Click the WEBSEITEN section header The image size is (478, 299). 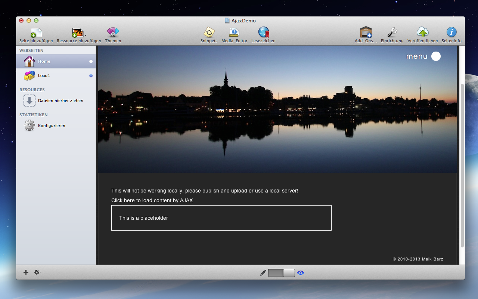click(x=31, y=50)
